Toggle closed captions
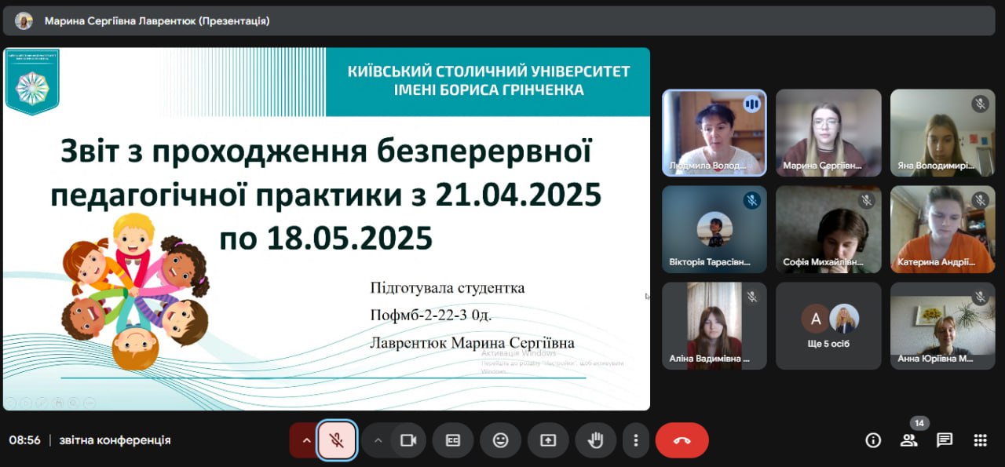Viewport: 1005px width, 467px height. [453, 440]
